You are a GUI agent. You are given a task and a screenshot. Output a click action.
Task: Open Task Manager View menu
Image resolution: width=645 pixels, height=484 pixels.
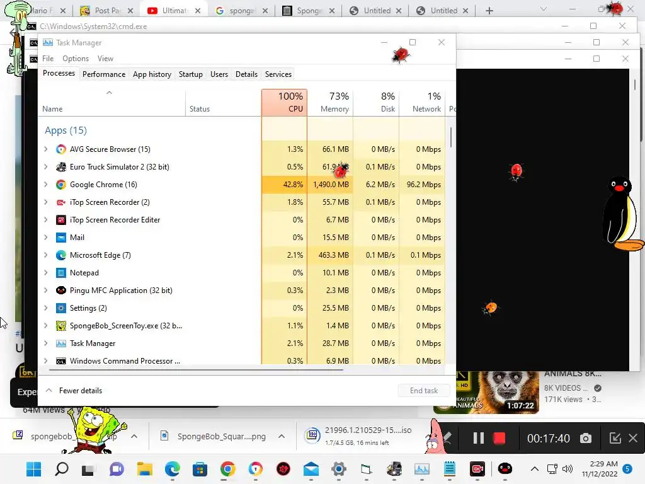[x=105, y=59]
